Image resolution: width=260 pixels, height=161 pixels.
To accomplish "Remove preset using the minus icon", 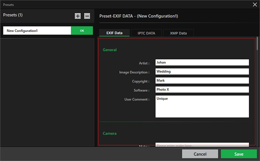I will click(x=87, y=16).
